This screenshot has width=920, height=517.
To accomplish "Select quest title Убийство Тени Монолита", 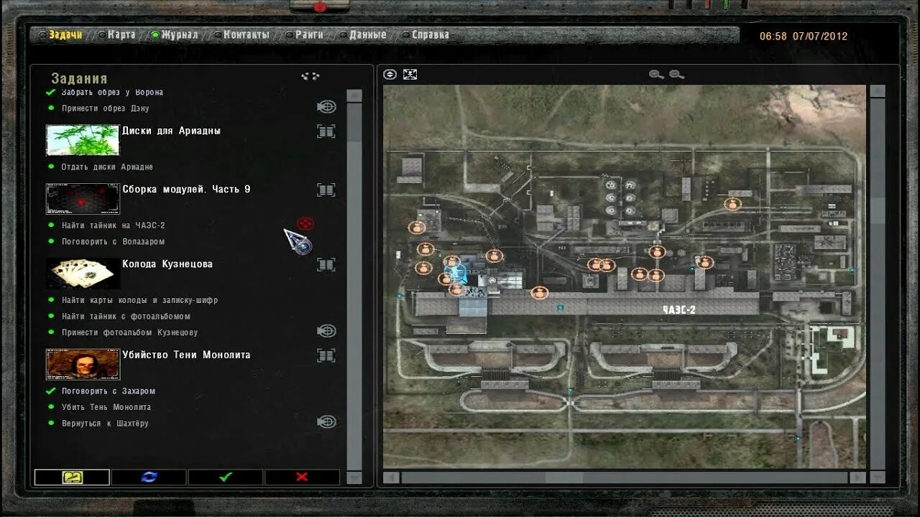I will [x=186, y=355].
